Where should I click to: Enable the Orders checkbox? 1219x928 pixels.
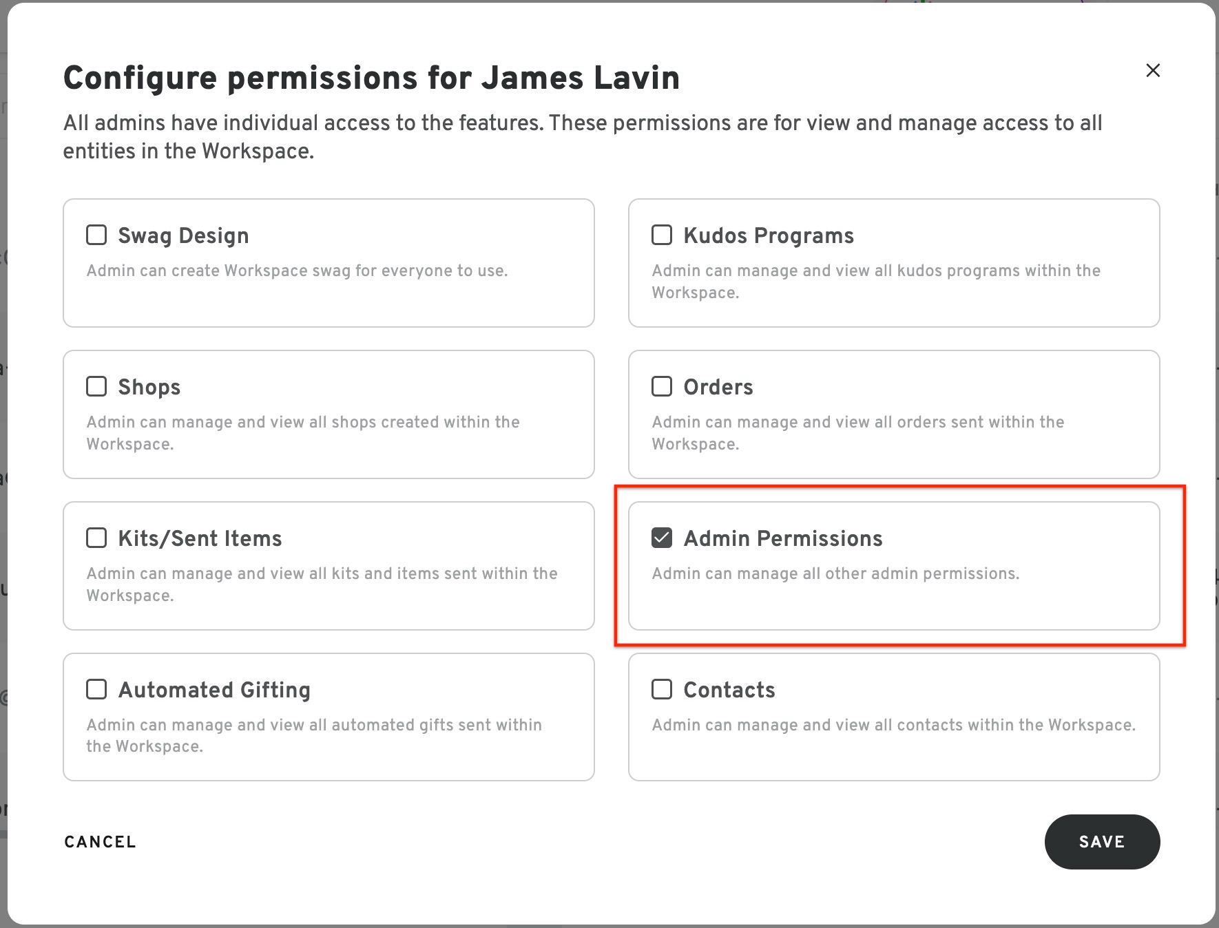tap(662, 386)
